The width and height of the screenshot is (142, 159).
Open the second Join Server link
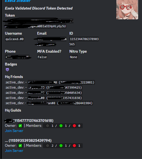14,151
